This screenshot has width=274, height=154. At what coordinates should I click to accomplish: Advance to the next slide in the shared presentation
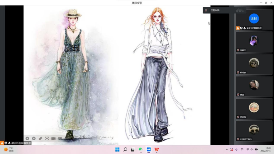coord(34,138)
